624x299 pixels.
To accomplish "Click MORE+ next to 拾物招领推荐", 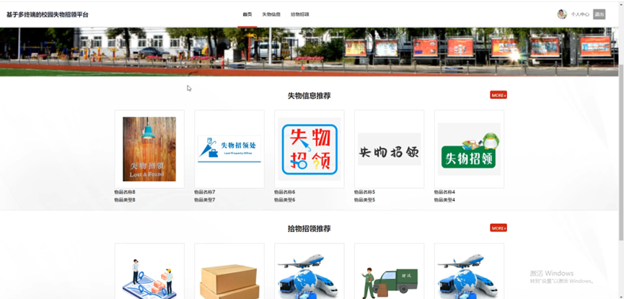I will (498, 228).
